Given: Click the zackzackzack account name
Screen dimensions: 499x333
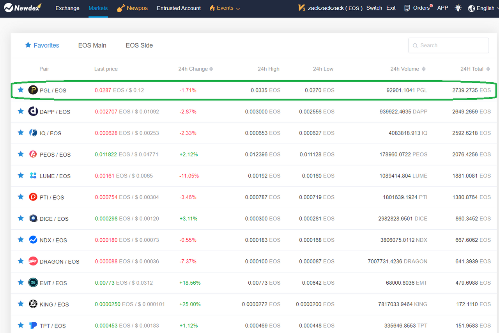Looking at the screenshot, I should pos(327,8).
